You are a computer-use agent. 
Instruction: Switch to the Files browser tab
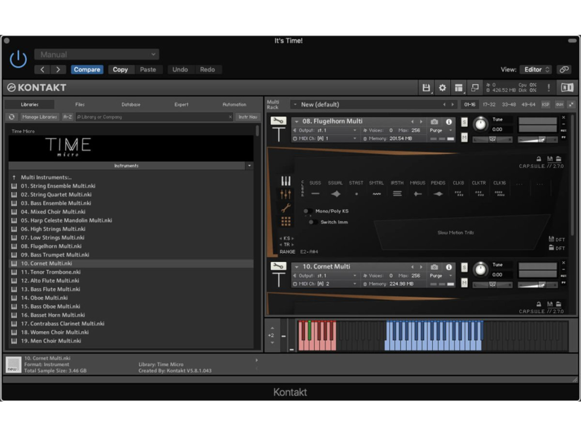79,105
